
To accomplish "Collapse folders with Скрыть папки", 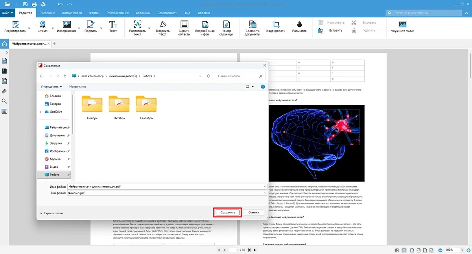I will [51, 213].
